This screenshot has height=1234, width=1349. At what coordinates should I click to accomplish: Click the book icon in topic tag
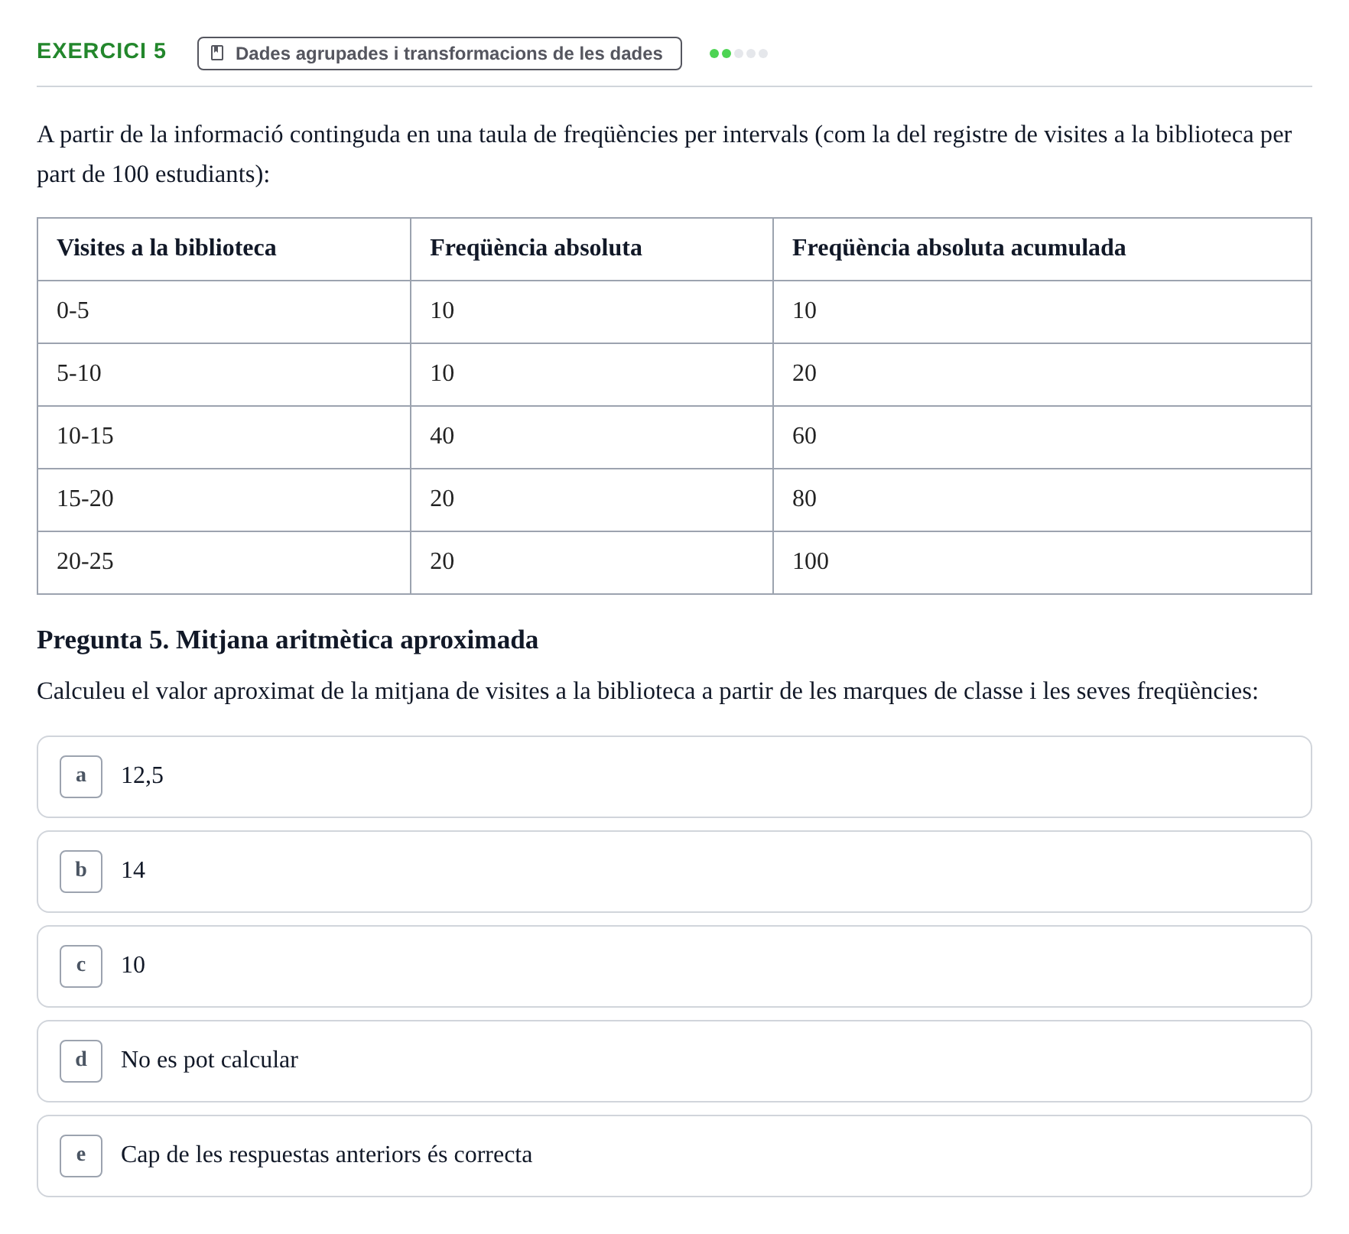click(x=217, y=53)
